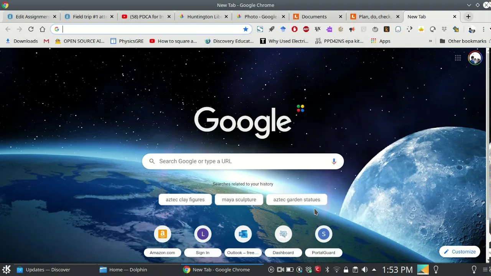Click the 'Search Google or type a URL' box

pos(243,161)
